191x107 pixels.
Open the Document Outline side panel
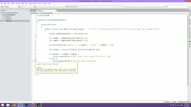pyautogui.click(x=190, y=33)
